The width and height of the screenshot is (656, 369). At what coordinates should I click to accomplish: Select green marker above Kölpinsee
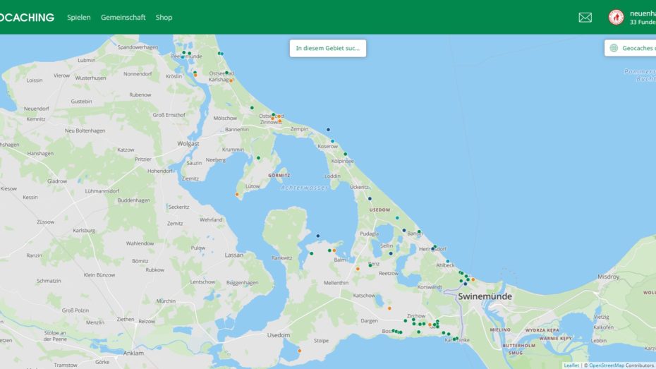tap(346, 154)
